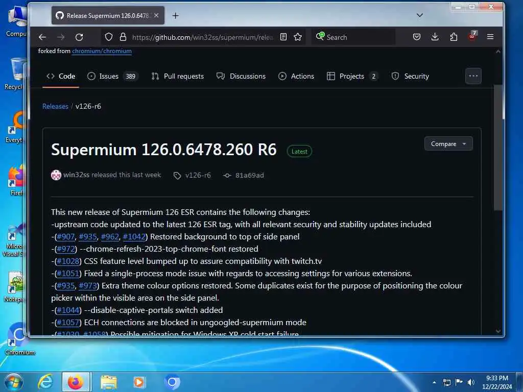Image resolution: width=523 pixels, height=392 pixels.
Task: Open the Pocket save icon
Action: pyautogui.click(x=416, y=37)
